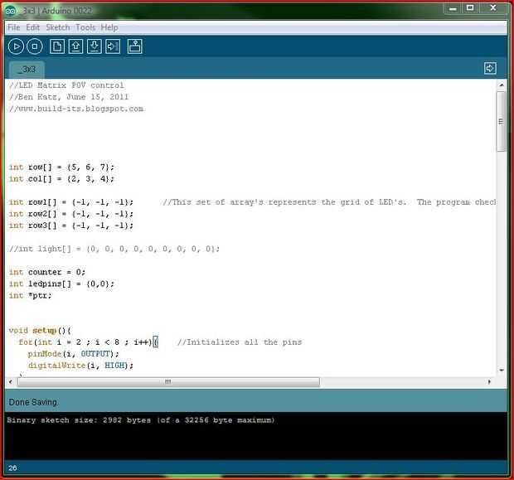Click the 'void setup(){' line
Screen dimensions: 514x480
pos(40,331)
